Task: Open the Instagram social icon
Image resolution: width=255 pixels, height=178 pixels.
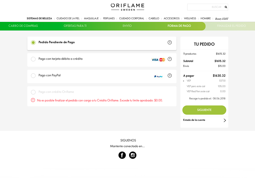Action: [x=133, y=155]
